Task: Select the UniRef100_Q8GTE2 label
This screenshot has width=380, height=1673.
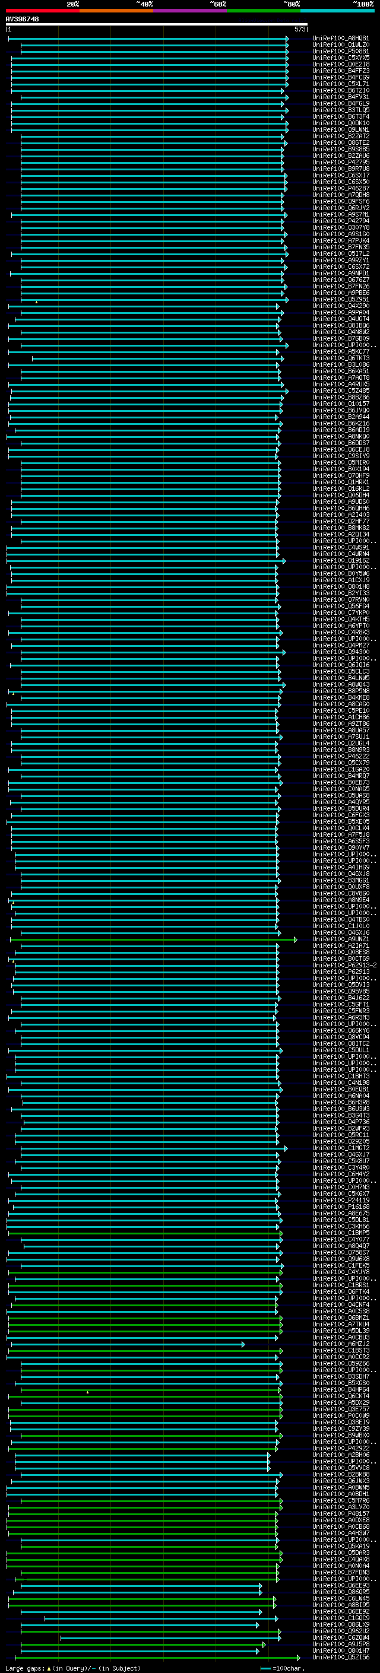Action: 341,143
